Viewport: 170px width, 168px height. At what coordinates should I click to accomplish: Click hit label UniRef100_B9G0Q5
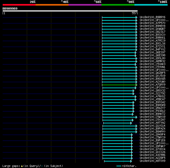[152, 79]
